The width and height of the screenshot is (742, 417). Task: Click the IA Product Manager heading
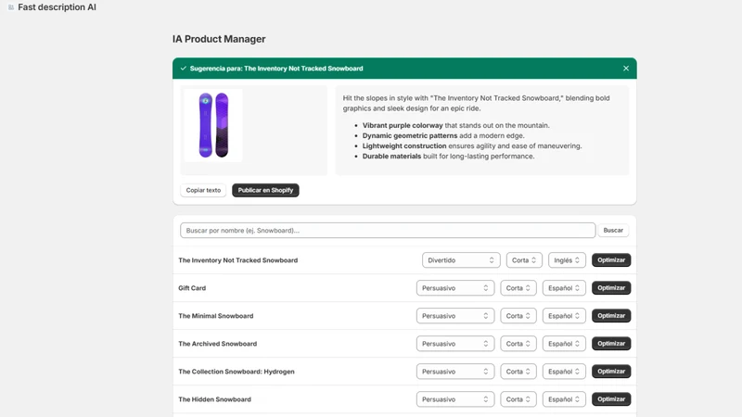[219, 39]
